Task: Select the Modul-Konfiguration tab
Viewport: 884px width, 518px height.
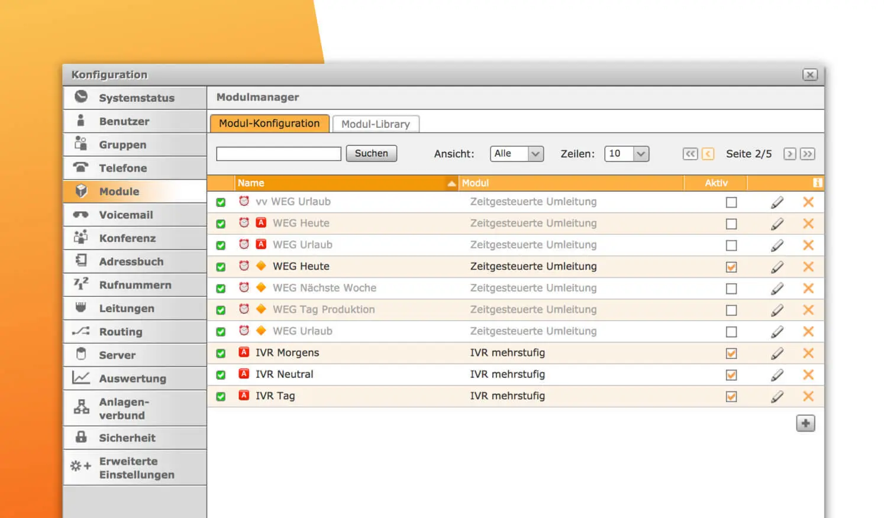Action: point(269,124)
